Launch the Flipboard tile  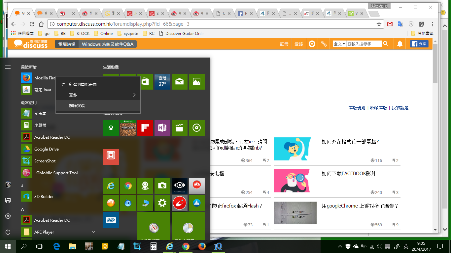145,128
